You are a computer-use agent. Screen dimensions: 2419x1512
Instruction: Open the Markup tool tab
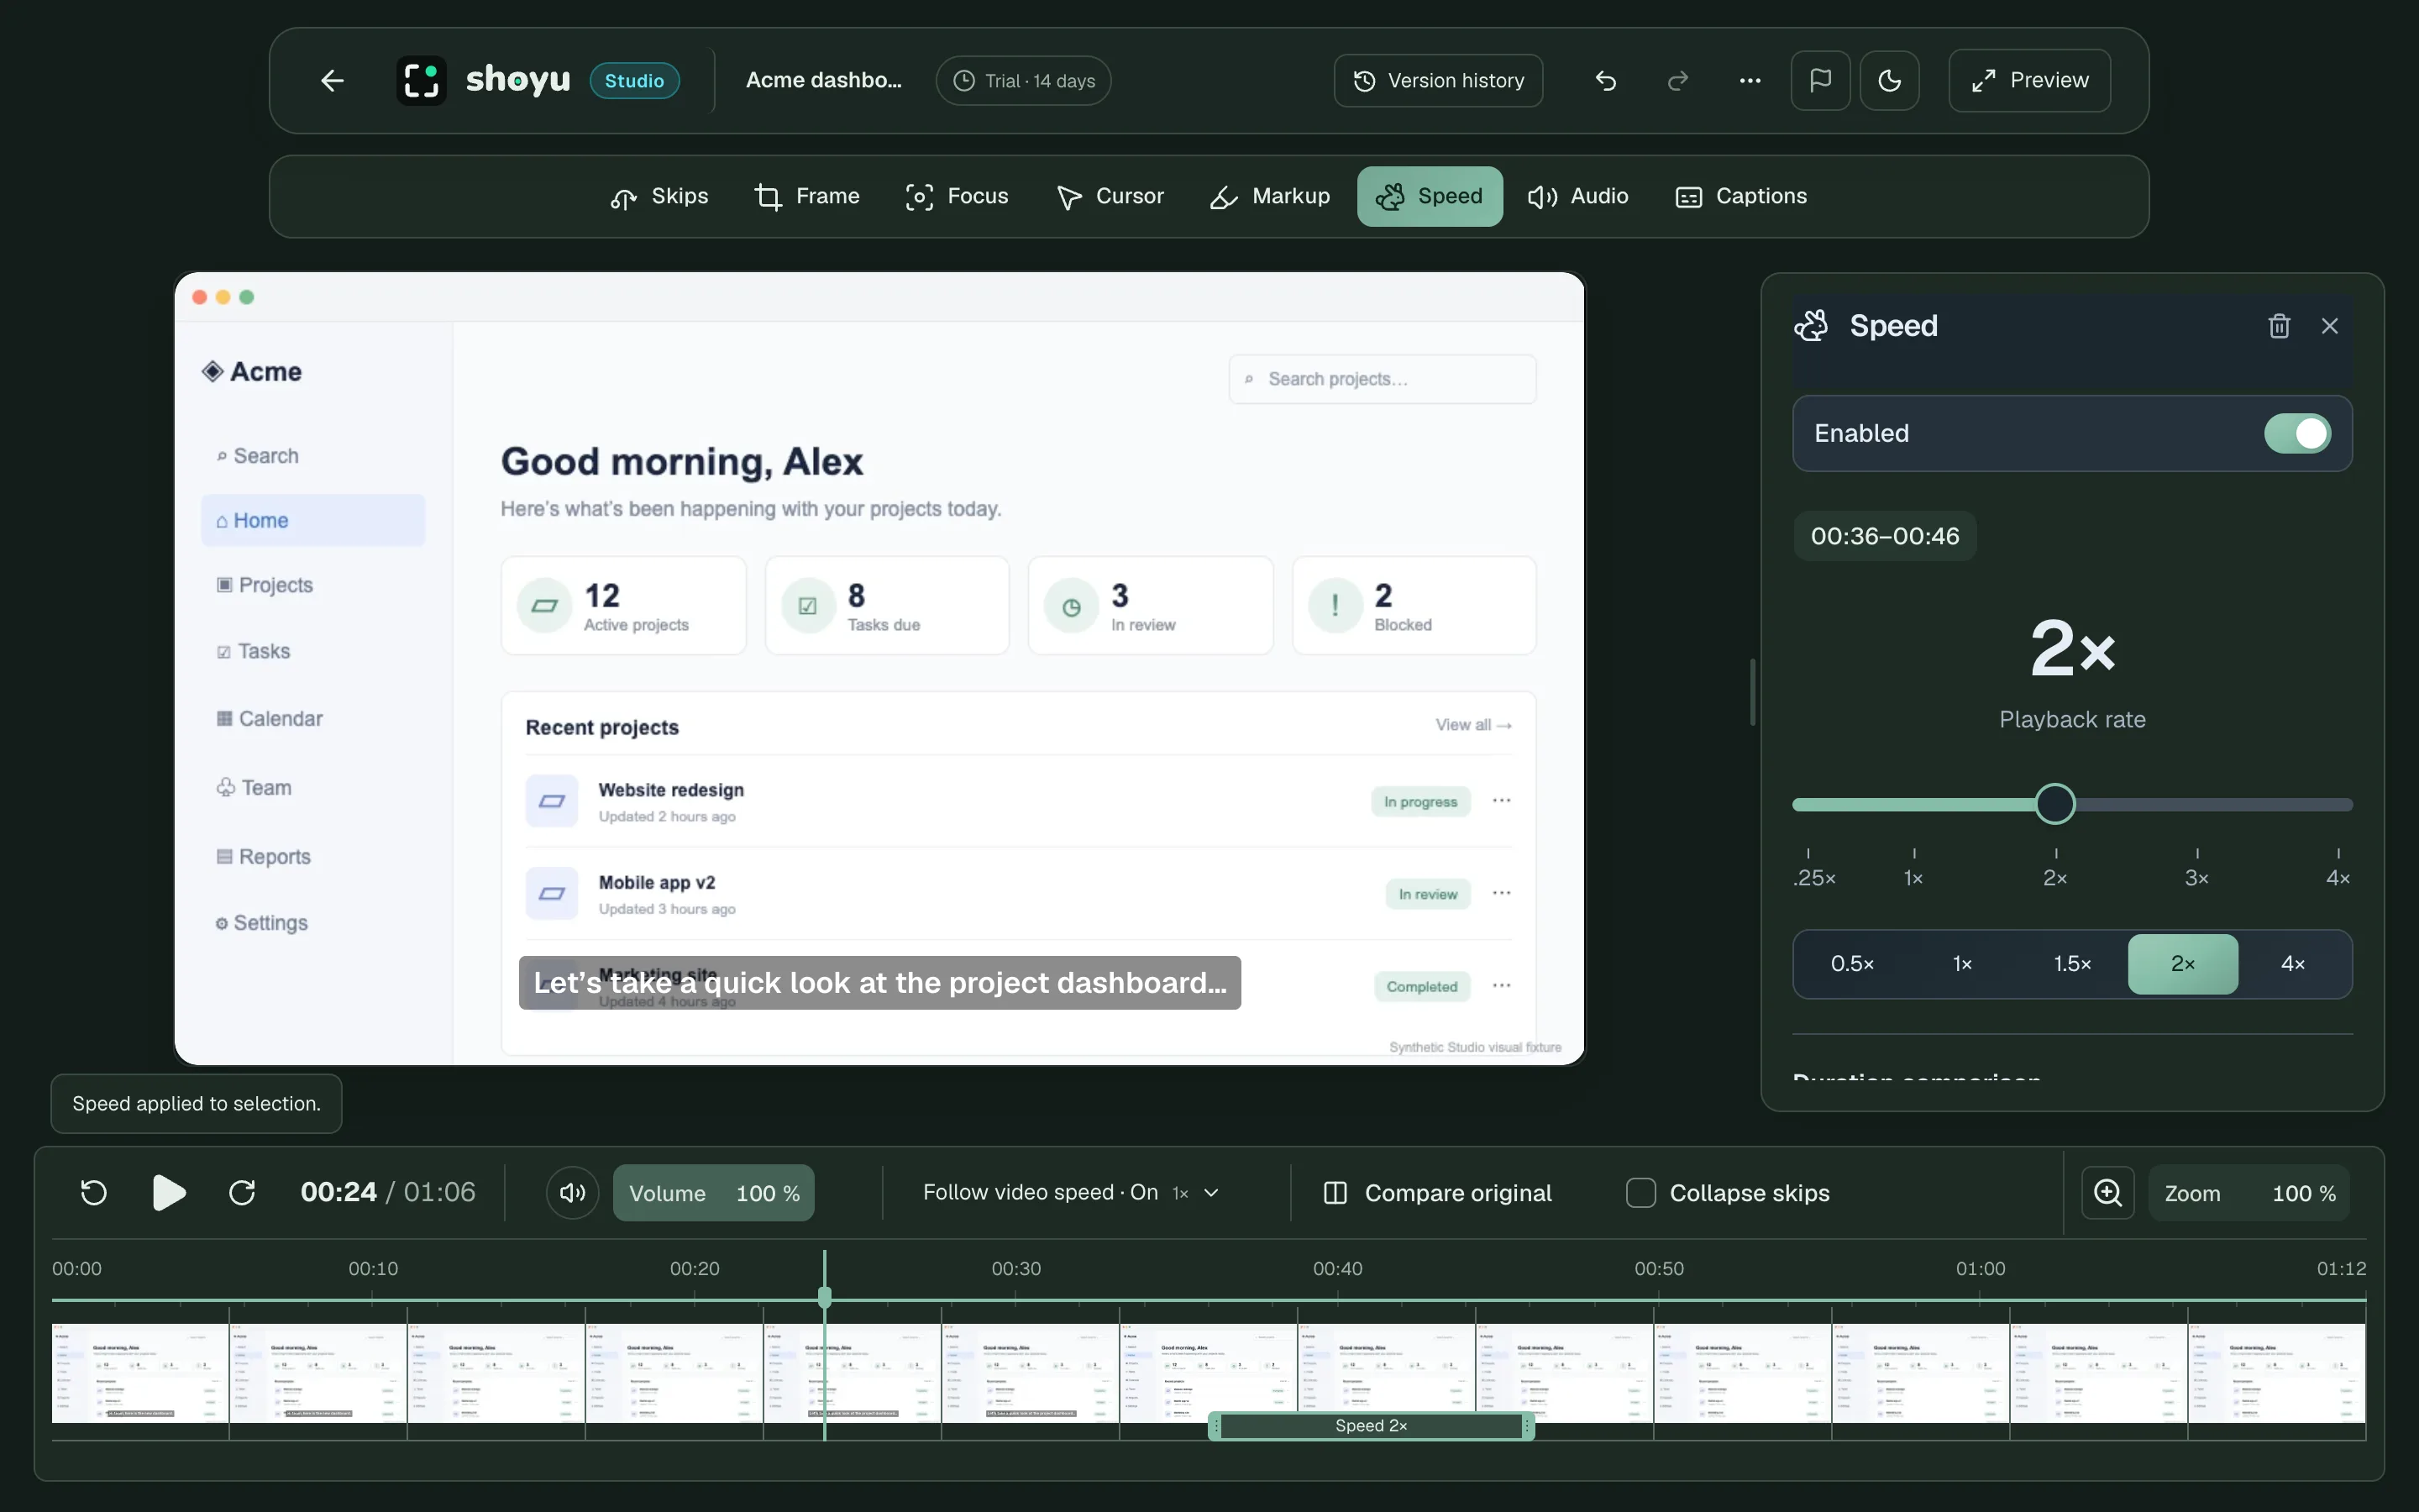click(1269, 196)
